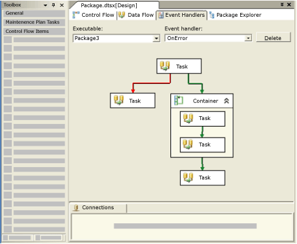Screen dimensions: 297x244
Task: Select the top Task node icon
Action: click(165, 66)
